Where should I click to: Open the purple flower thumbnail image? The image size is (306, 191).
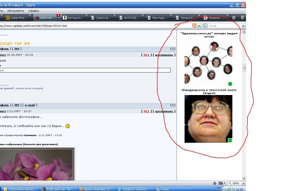37,164
